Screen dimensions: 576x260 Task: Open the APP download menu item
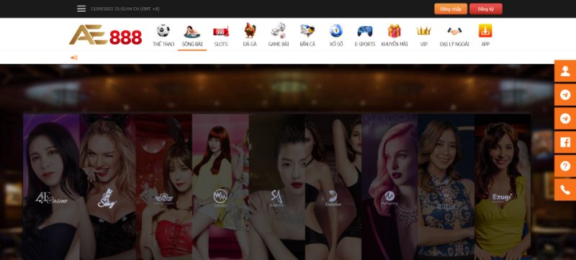pyautogui.click(x=485, y=36)
